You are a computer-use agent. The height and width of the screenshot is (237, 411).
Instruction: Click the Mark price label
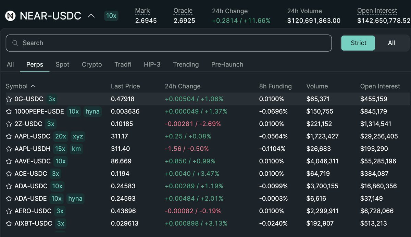point(142,11)
